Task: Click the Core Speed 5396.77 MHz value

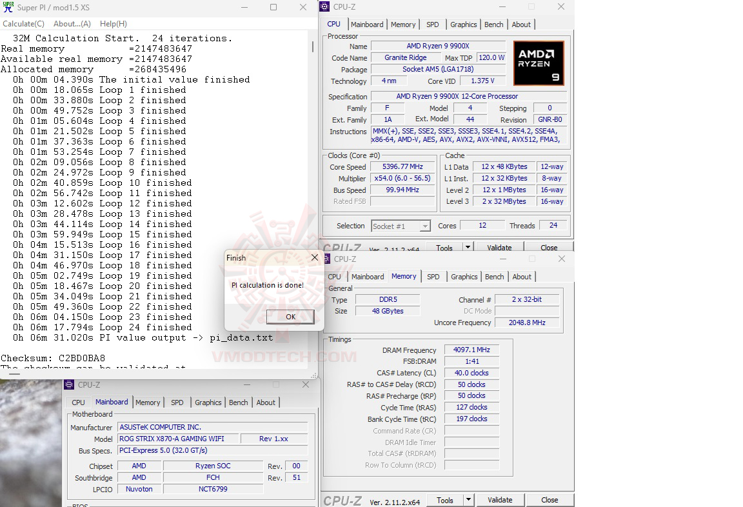Action: tap(402, 167)
